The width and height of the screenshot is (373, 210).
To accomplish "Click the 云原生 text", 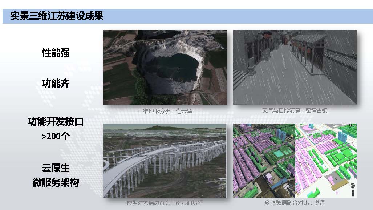I will coord(56,168).
